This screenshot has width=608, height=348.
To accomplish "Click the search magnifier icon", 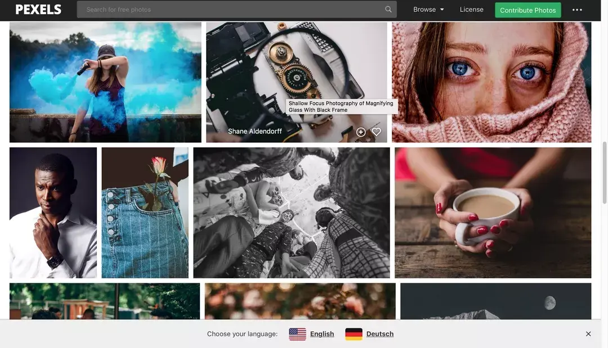I will coord(388,10).
